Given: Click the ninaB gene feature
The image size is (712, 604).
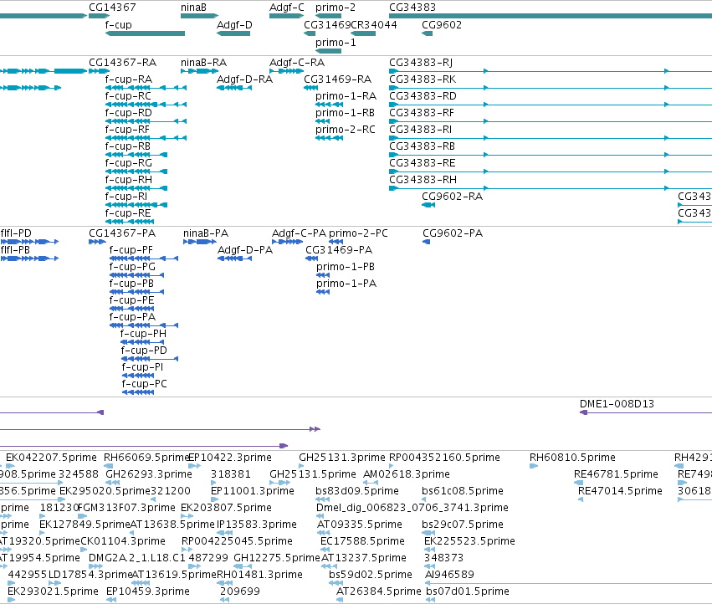Looking at the screenshot, I should (199, 16).
